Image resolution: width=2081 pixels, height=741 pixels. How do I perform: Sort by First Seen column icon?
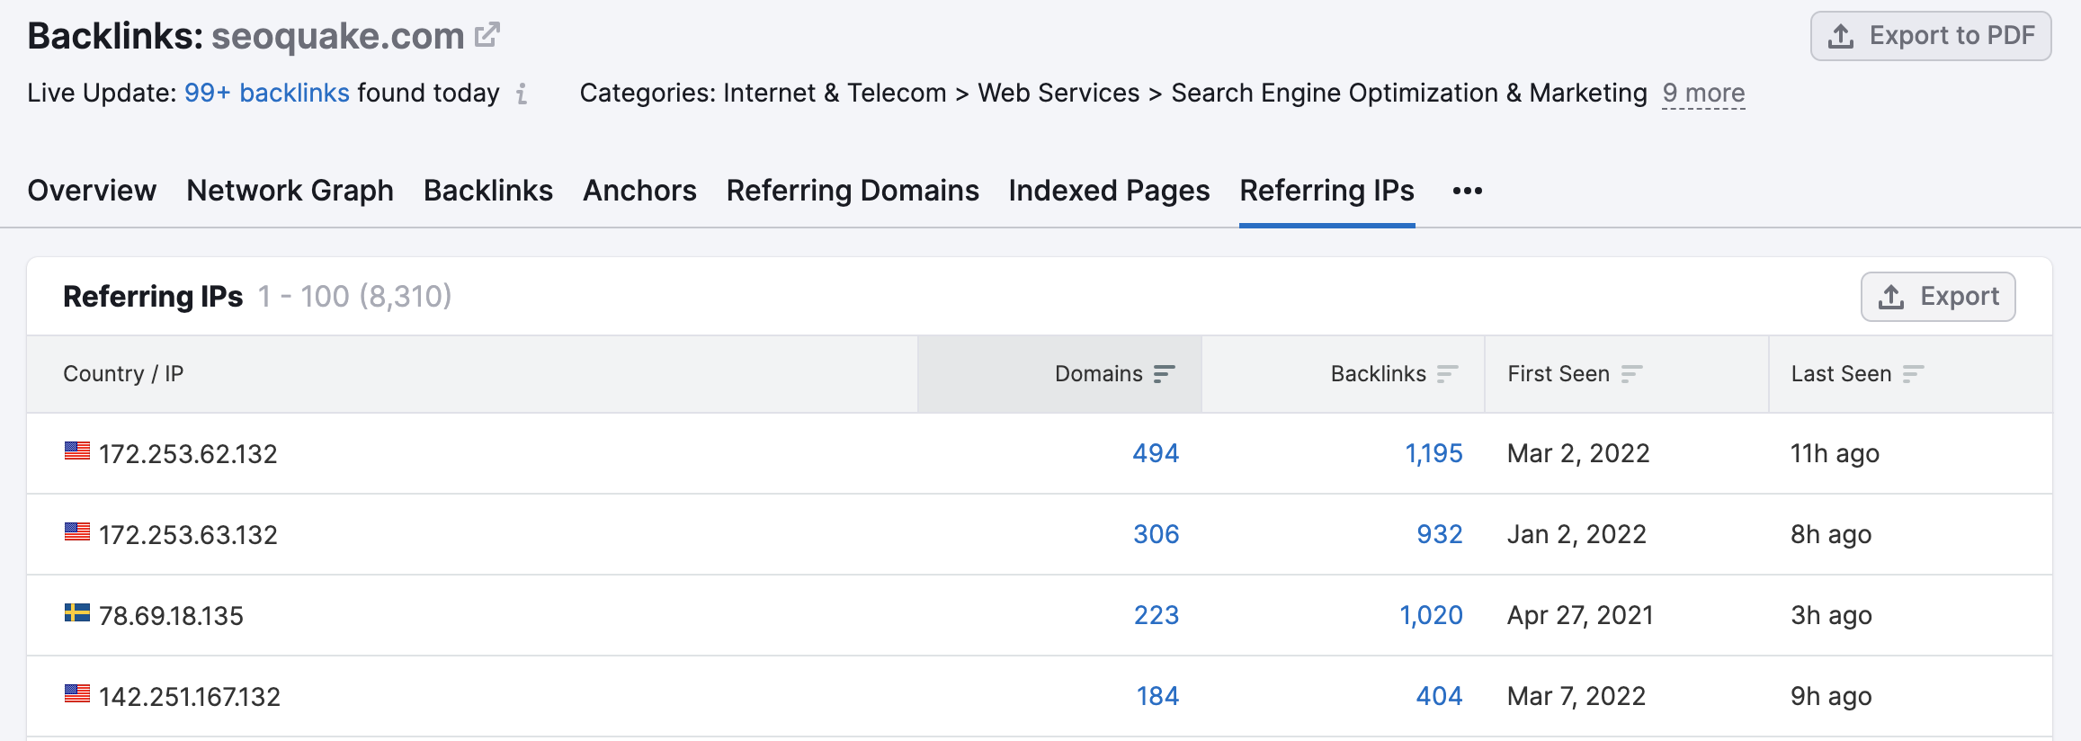coord(1631,374)
